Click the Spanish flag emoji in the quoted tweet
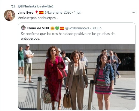This screenshot has height=111, width=139. pyautogui.click(x=62, y=28)
